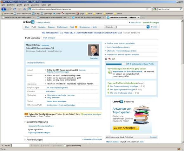Expand the Mark Schröder account menu
The width and height of the screenshot is (184, 151).
pyautogui.click(x=135, y=23)
